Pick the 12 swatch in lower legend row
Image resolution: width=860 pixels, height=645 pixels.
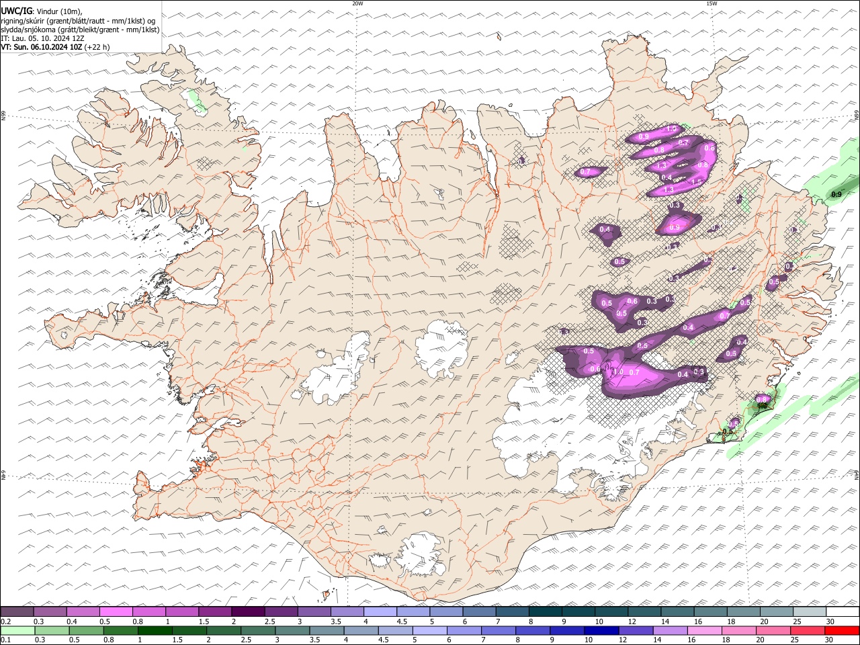click(636, 630)
